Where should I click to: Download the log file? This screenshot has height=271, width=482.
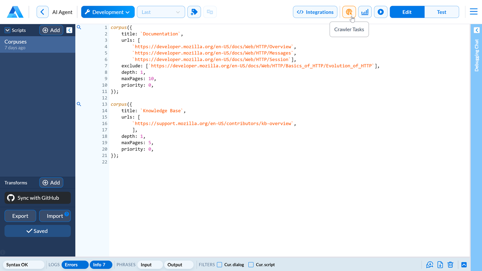click(x=440, y=265)
